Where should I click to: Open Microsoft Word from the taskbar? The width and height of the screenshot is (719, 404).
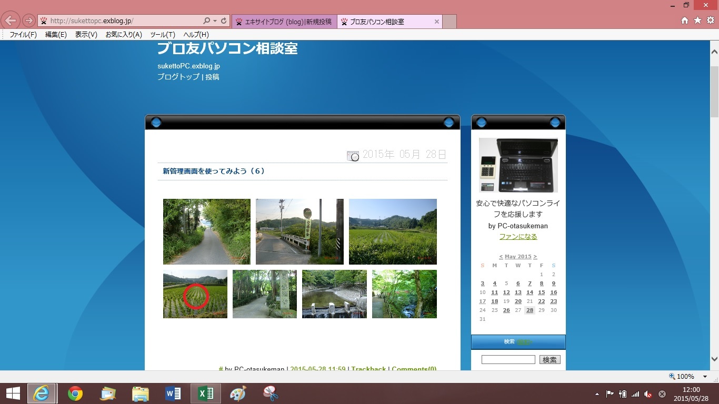[173, 393]
